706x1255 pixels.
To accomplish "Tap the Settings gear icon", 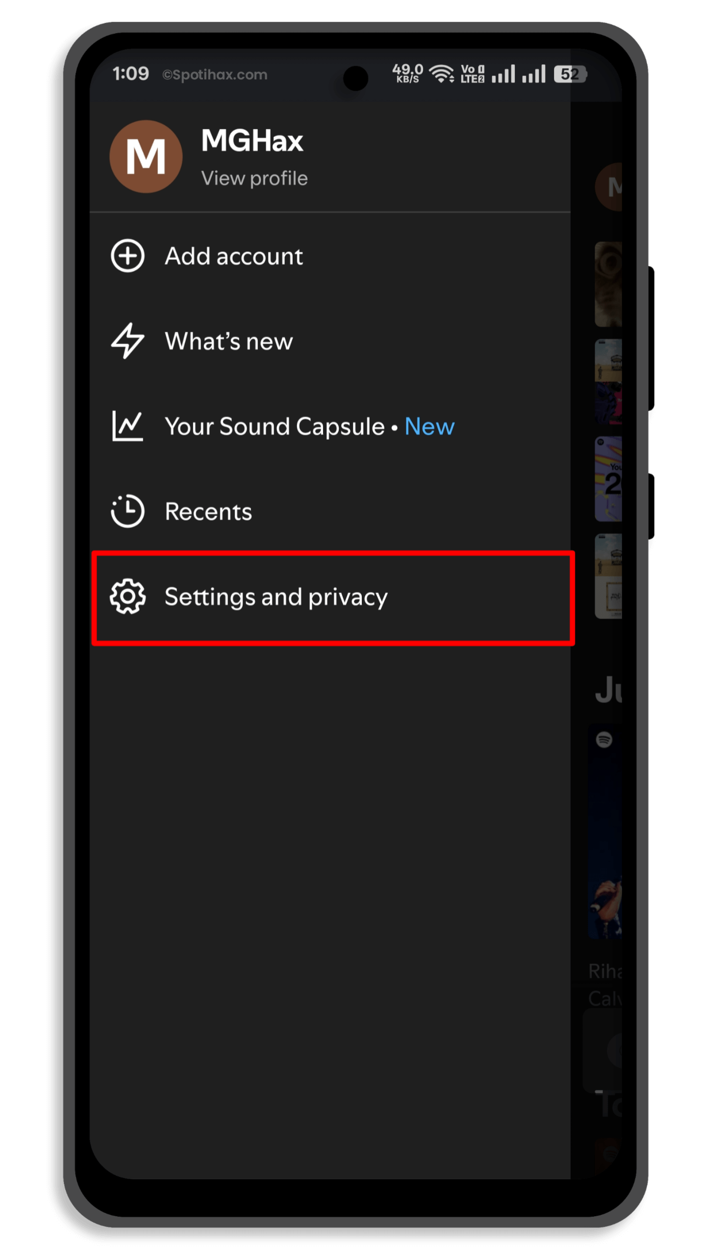I will coord(127,597).
